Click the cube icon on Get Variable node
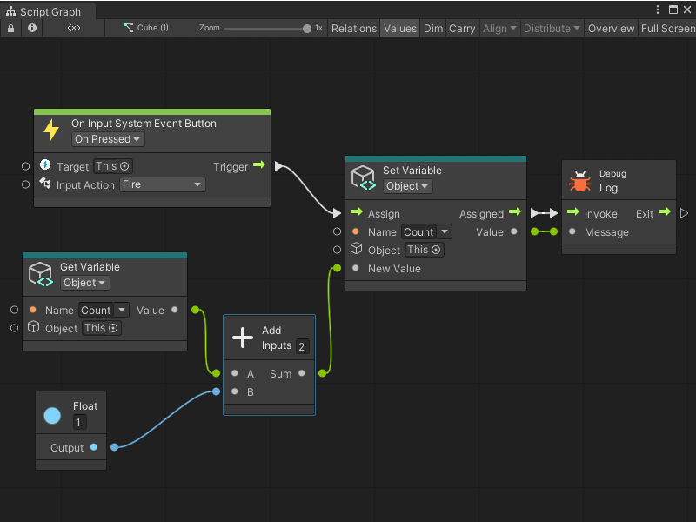696x522 pixels. pyautogui.click(x=40, y=274)
